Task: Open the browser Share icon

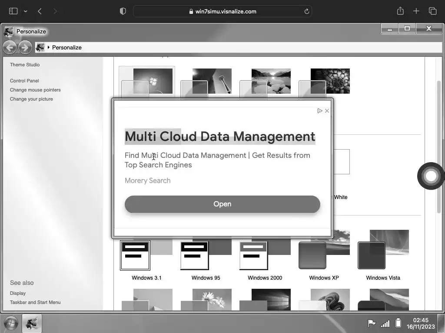Action: click(400, 11)
